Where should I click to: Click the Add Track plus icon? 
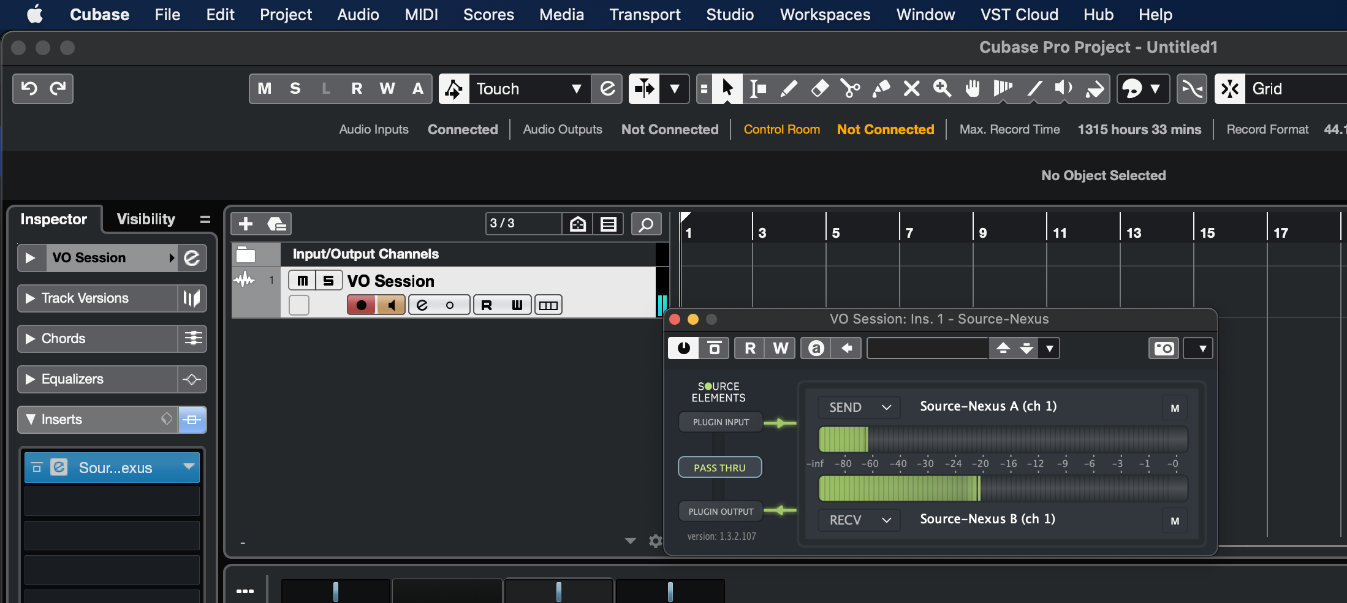(x=246, y=224)
